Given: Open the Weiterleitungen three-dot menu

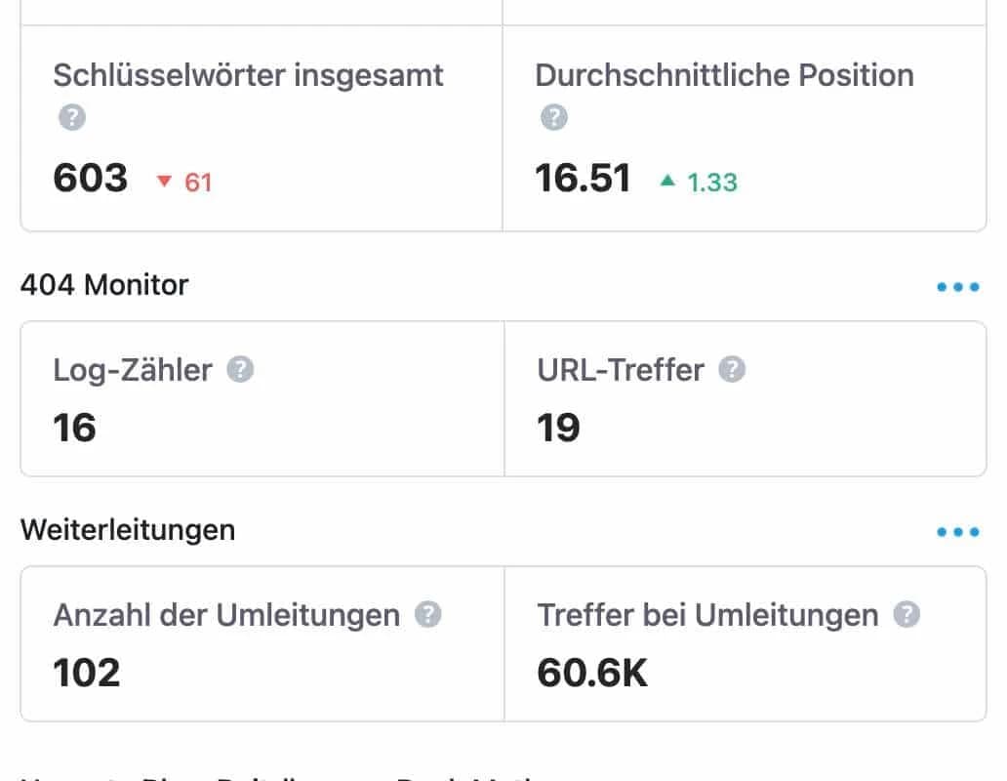Looking at the screenshot, I should click(958, 531).
